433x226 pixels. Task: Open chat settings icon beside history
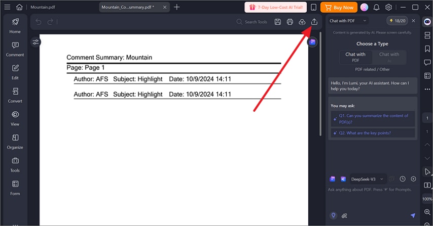(413, 179)
